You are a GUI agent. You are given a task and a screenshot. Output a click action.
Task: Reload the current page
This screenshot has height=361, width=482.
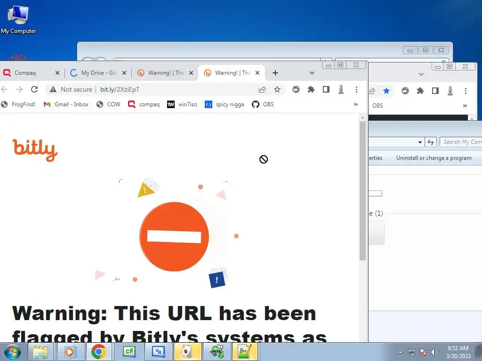[34, 89]
